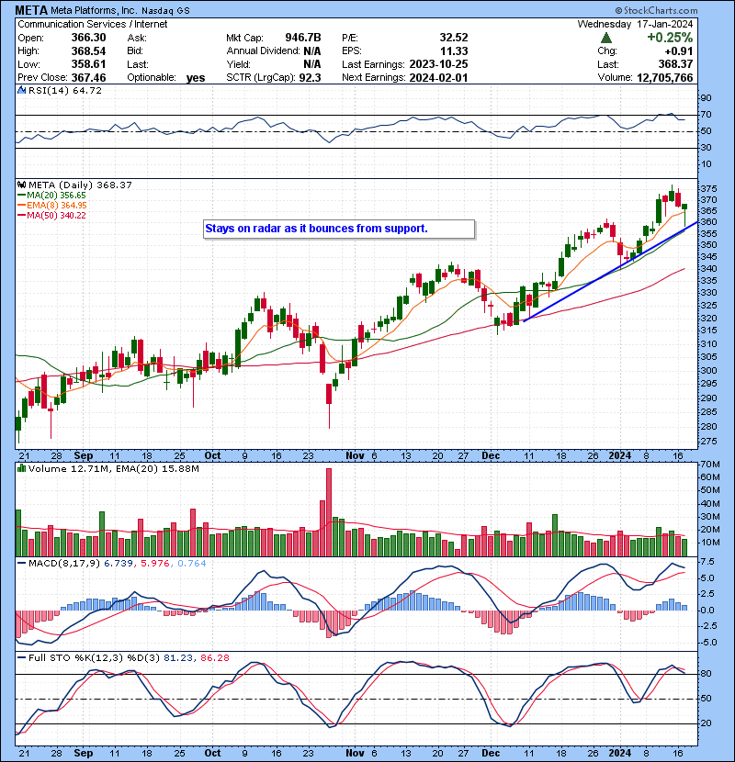Click the candlestick icon beside META (Daily)
735x762 pixels.
pyautogui.click(x=21, y=185)
